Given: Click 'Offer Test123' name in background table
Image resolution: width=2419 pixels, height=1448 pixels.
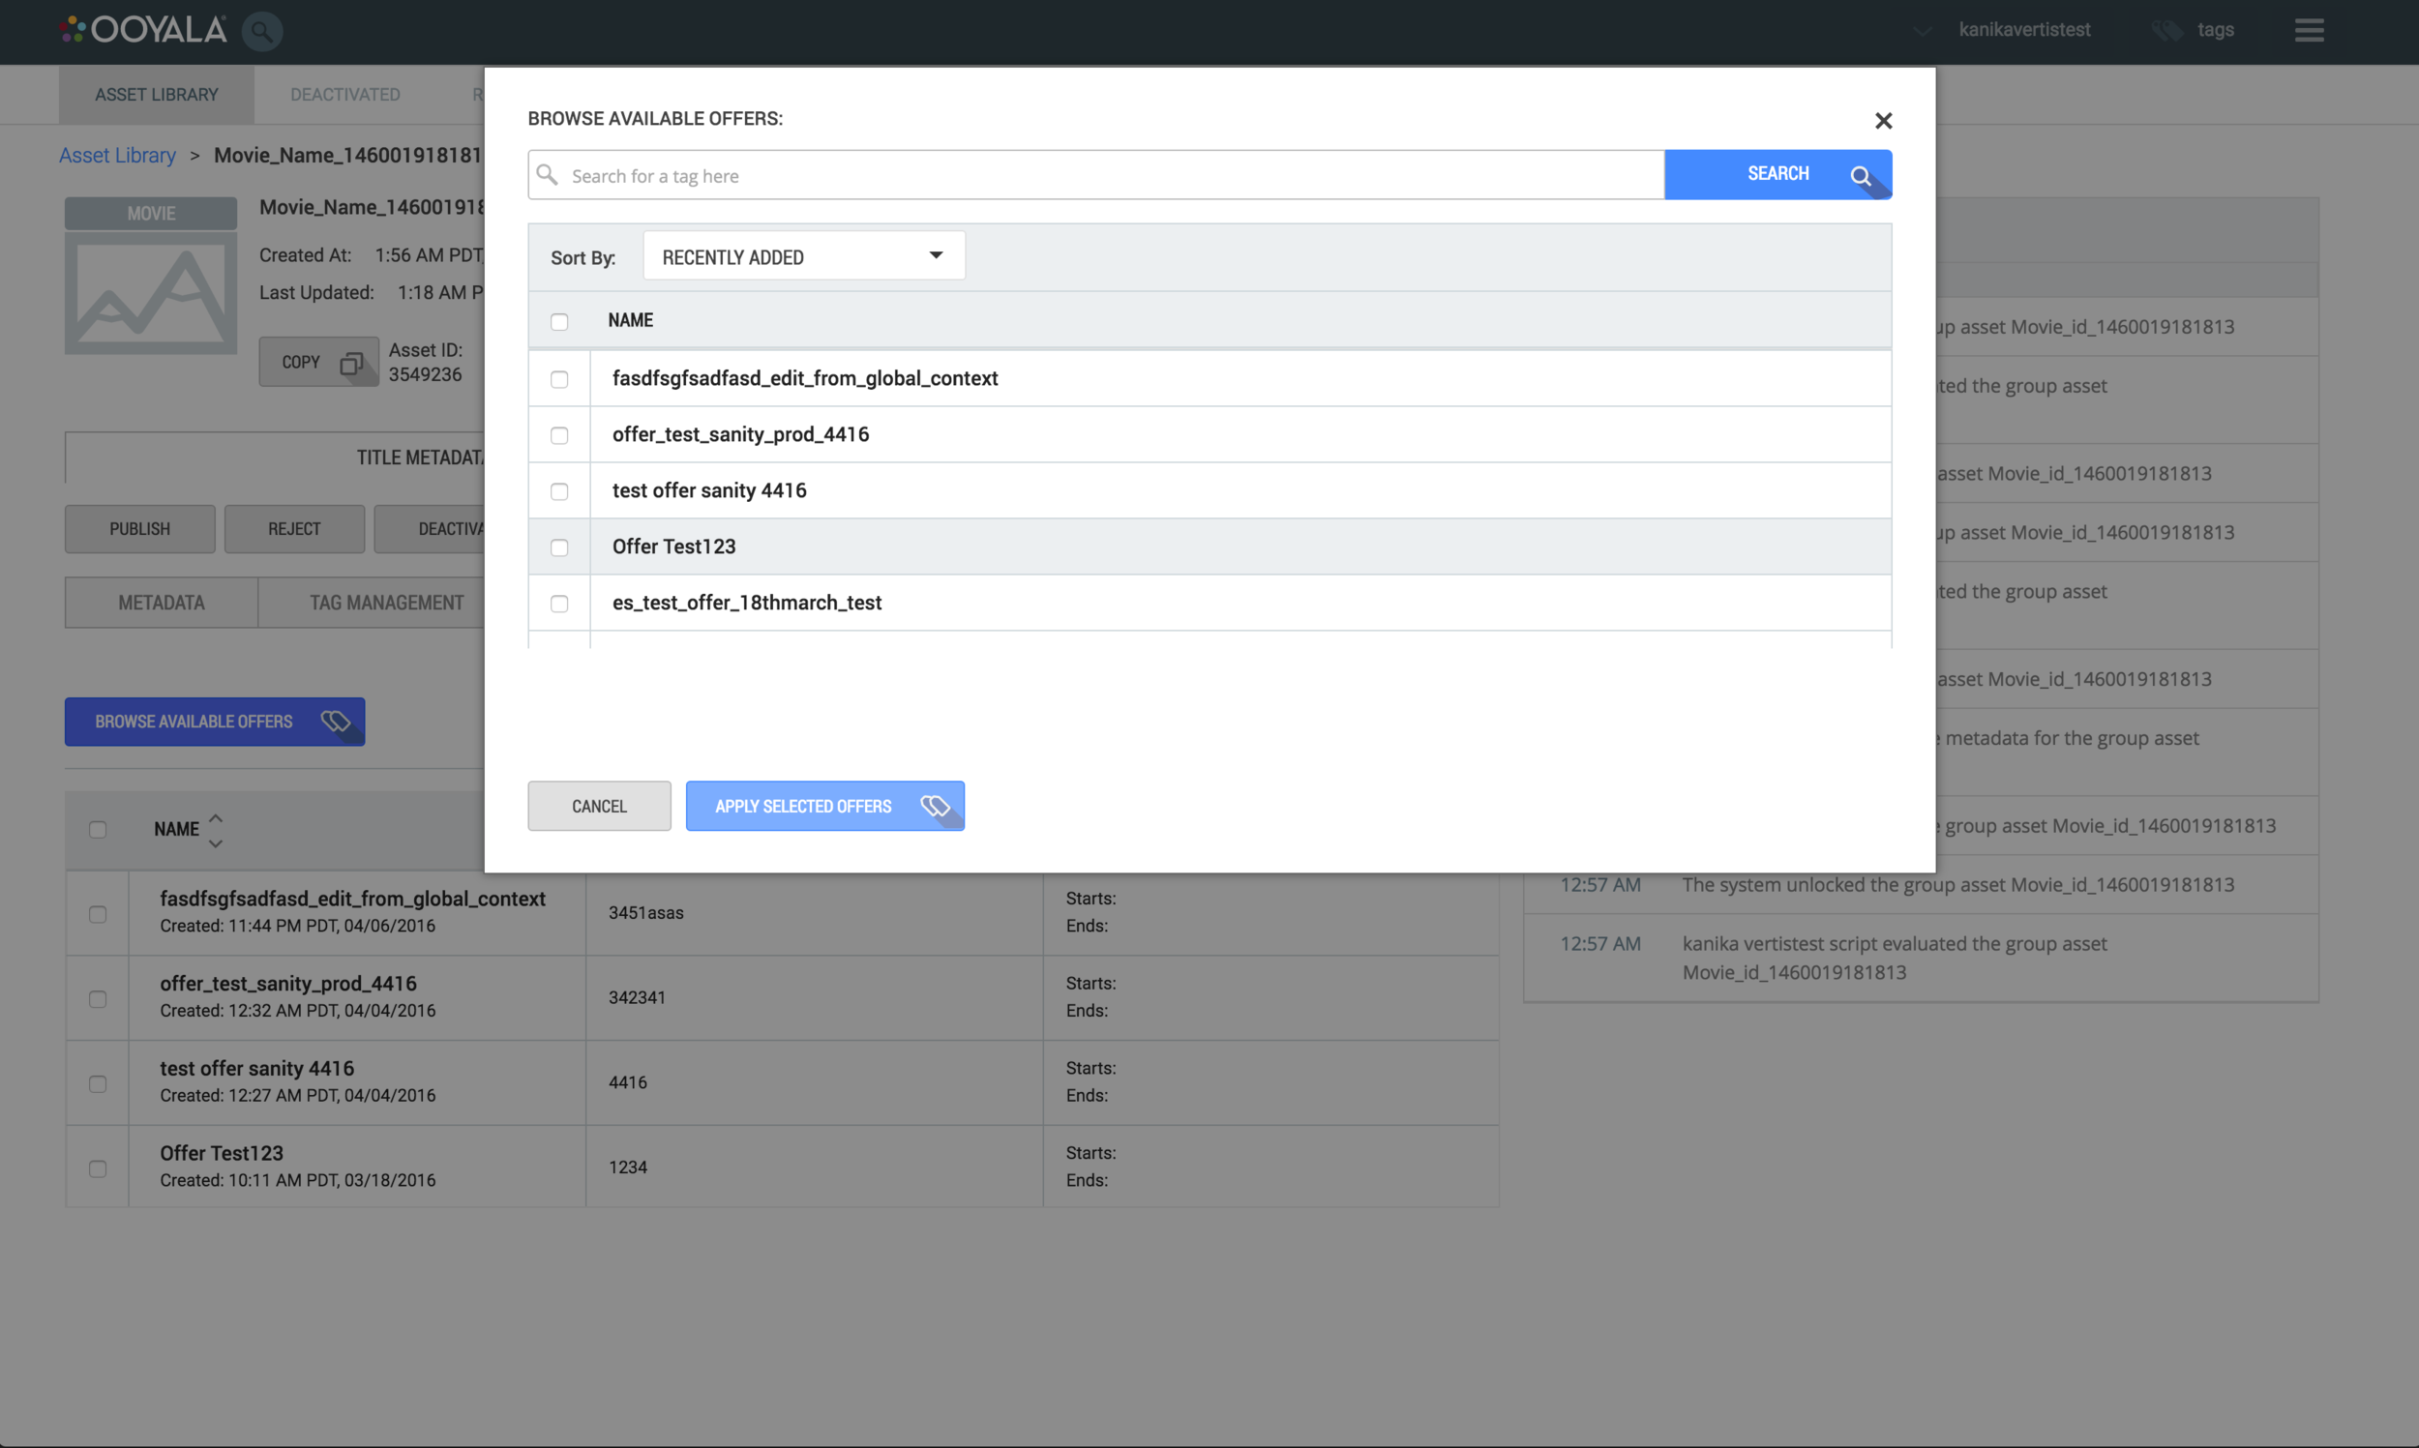Looking at the screenshot, I should 222,1153.
